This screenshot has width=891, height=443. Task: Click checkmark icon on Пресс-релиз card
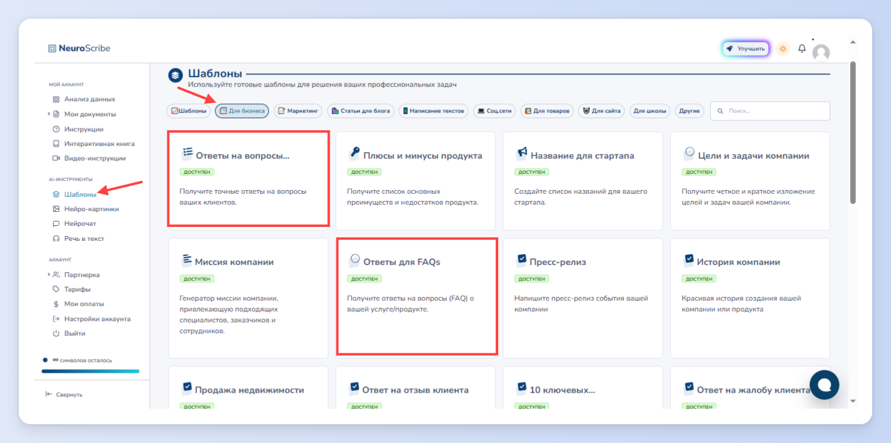pyautogui.click(x=522, y=260)
